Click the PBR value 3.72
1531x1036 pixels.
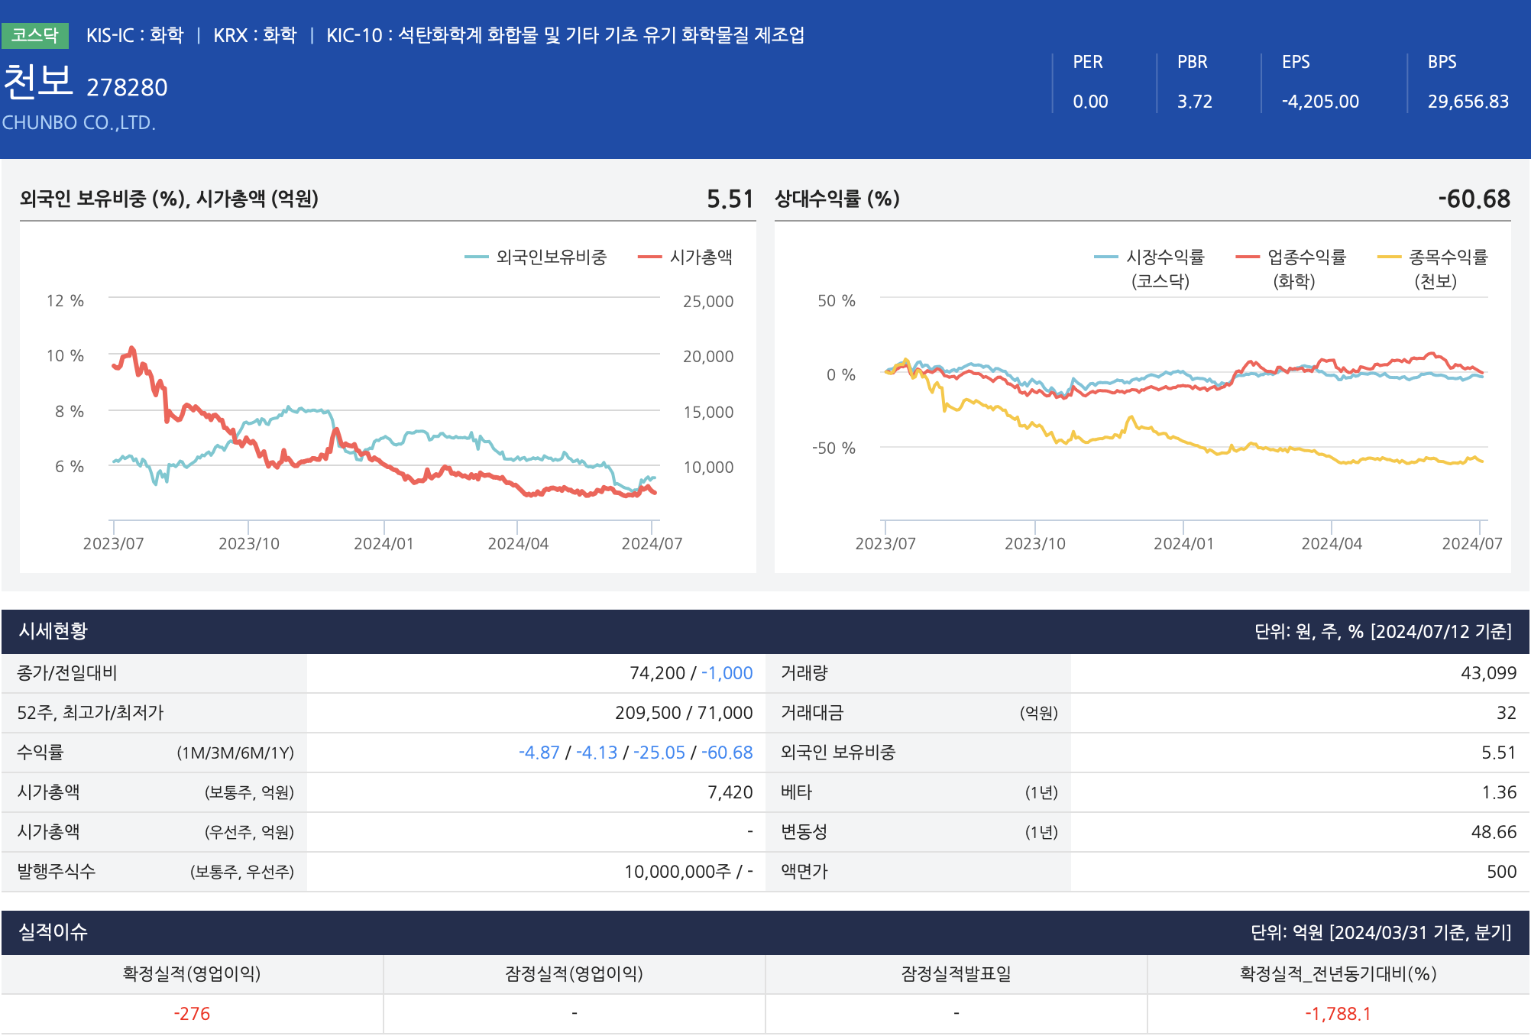pos(1194,102)
